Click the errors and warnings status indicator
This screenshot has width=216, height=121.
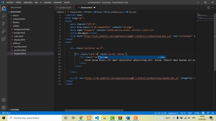pos(6,113)
